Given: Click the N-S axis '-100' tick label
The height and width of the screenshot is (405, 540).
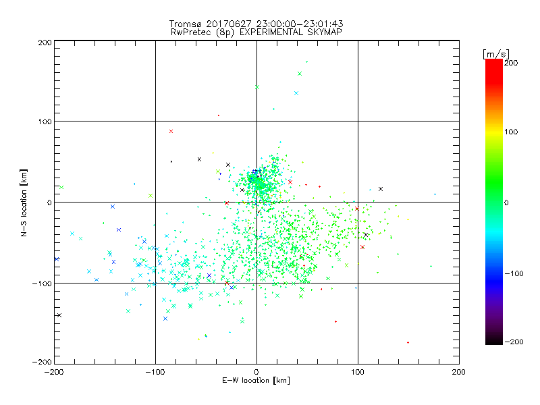Looking at the screenshot, I should (42, 283).
